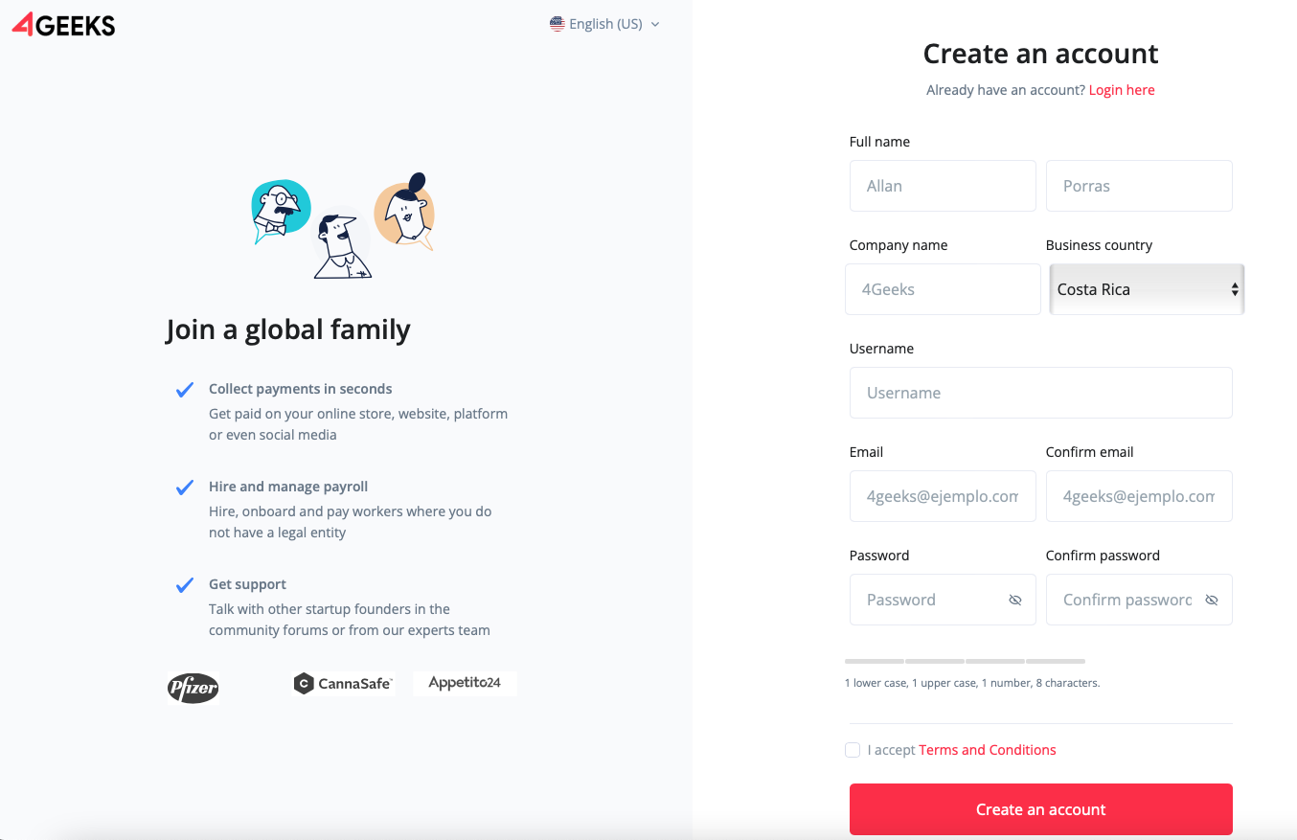Open the Login here link

[x=1122, y=89]
